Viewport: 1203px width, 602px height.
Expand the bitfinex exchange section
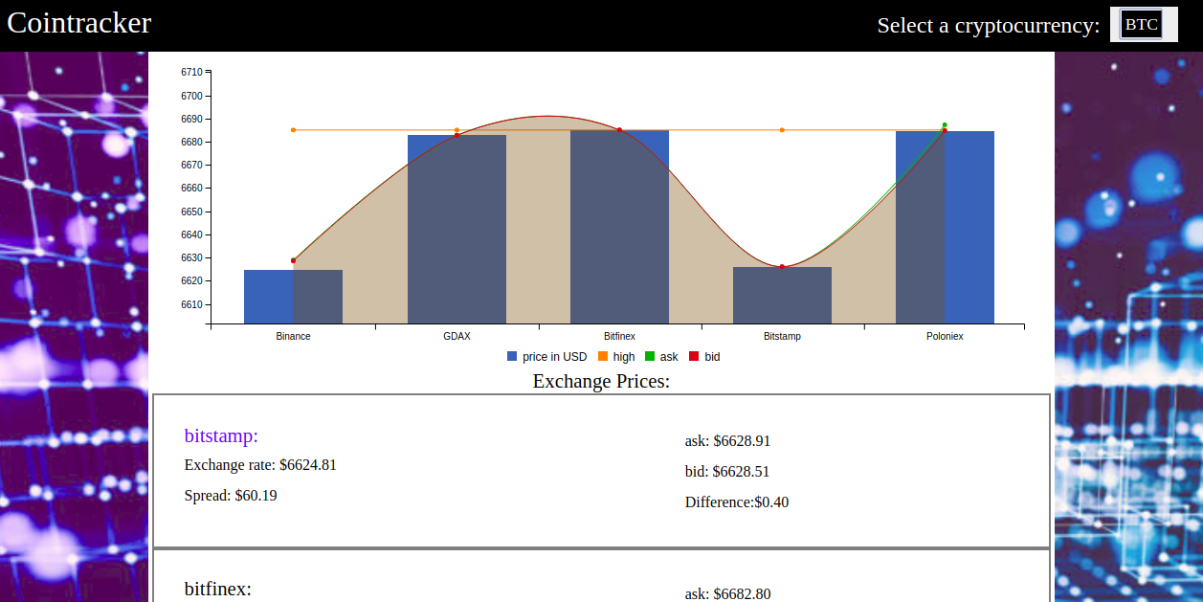pos(218,589)
